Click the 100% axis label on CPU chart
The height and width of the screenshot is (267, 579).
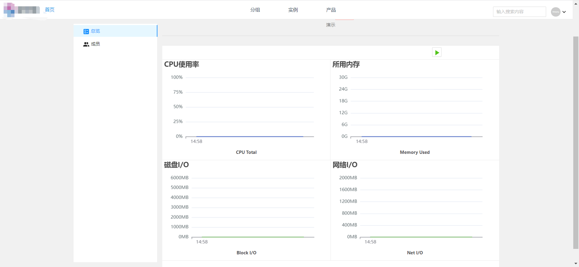(177, 77)
